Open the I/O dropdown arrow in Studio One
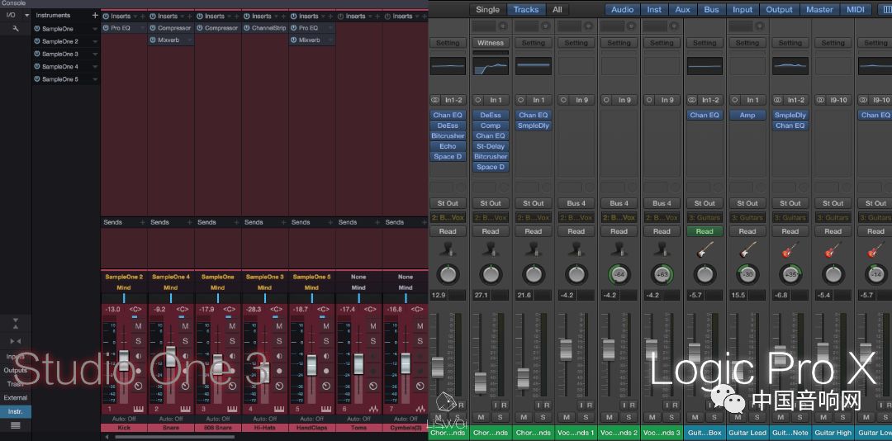892x441 pixels. point(26,16)
